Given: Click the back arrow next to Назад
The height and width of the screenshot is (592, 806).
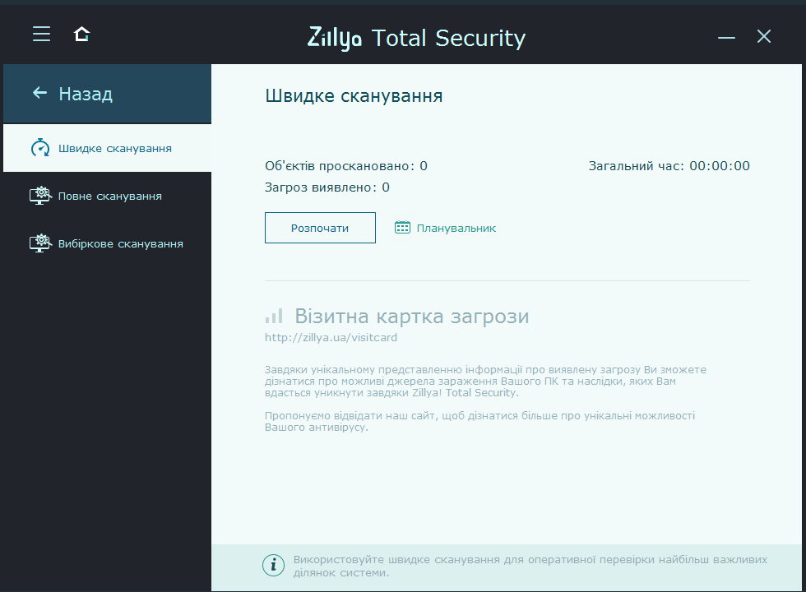Looking at the screenshot, I should tap(39, 93).
